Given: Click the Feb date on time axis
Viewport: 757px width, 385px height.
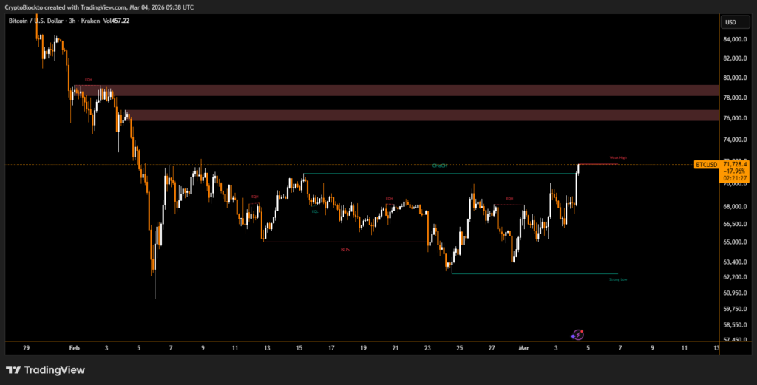Looking at the screenshot, I should 73,347.
